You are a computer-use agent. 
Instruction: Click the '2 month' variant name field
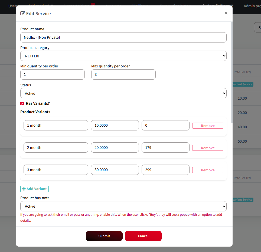click(x=56, y=148)
